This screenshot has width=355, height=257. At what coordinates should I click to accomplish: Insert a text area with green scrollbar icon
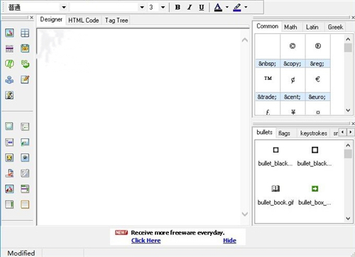pos(9,204)
